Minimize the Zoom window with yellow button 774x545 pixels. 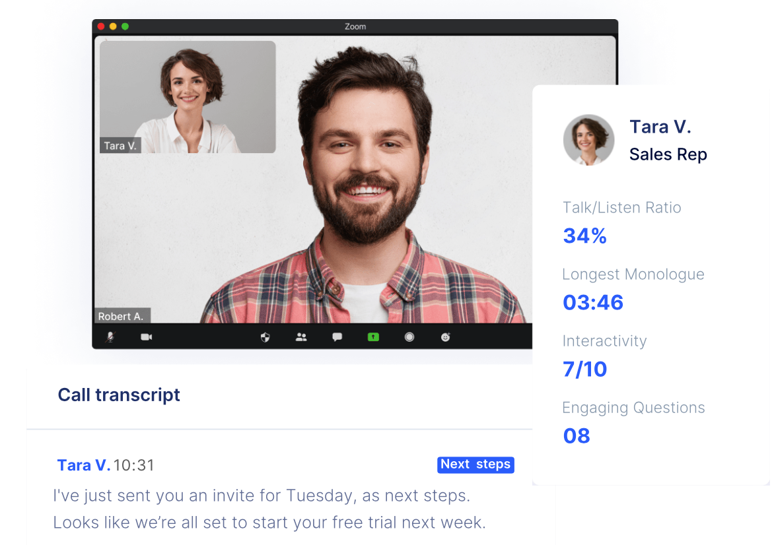coord(113,26)
